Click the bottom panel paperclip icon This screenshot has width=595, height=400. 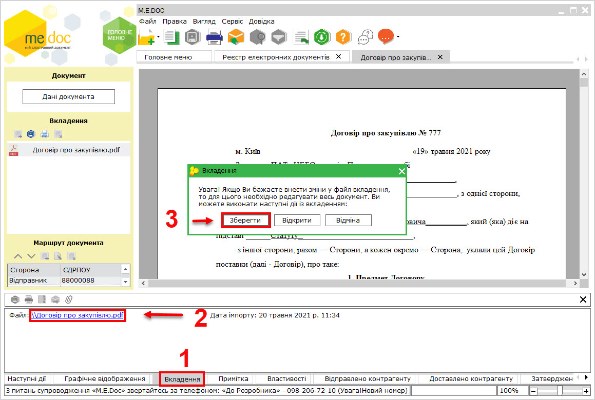pyautogui.click(x=69, y=299)
